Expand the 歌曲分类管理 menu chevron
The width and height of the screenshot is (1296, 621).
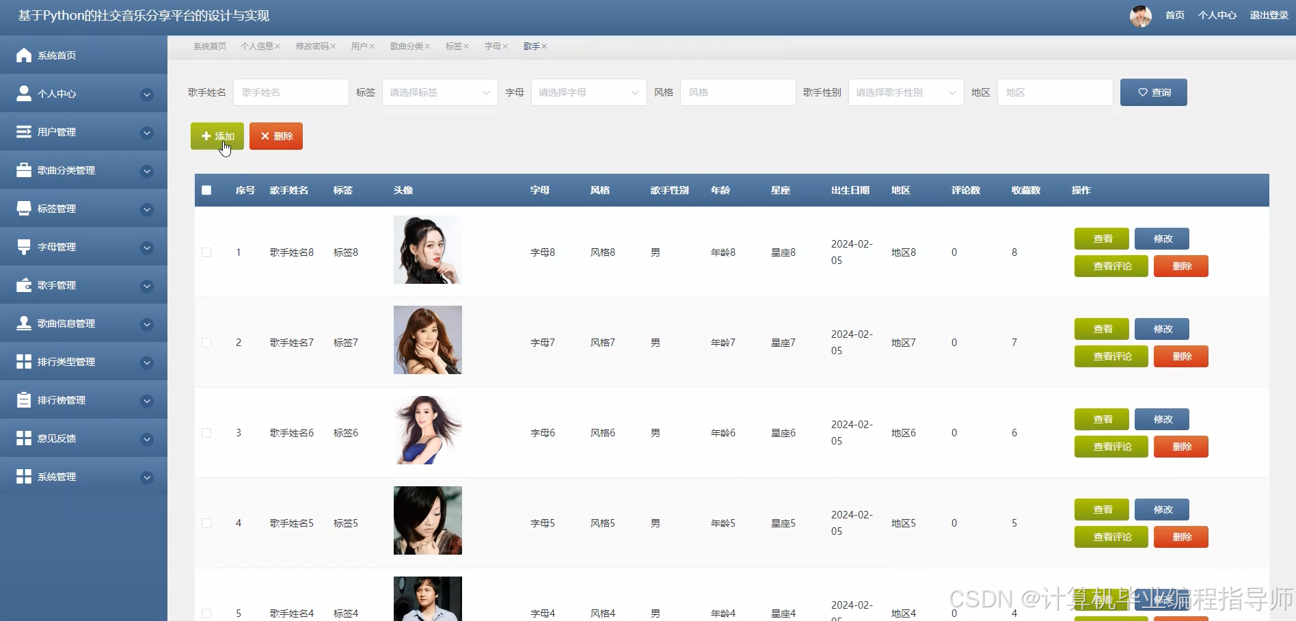[x=146, y=171]
